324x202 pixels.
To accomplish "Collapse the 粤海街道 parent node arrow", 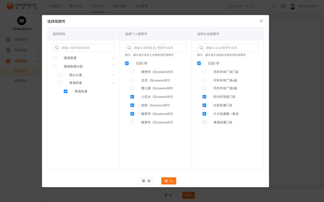I will [x=113, y=83].
